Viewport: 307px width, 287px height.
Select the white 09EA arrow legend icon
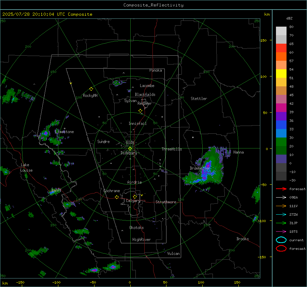coord(281,198)
